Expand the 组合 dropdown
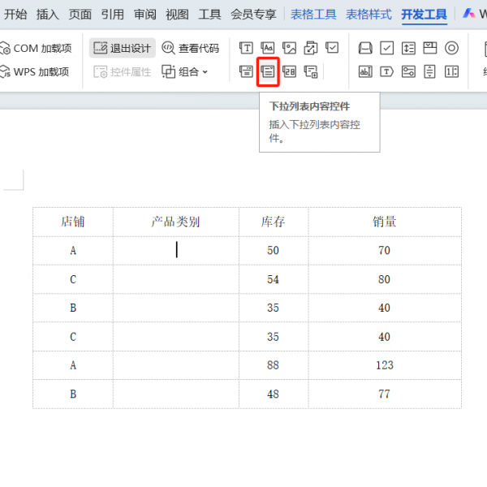The height and width of the screenshot is (487, 487). click(185, 71)
